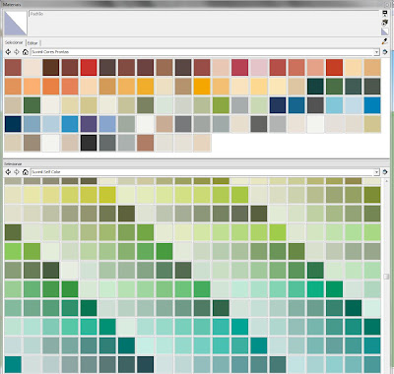Select the raspberry crimson swatch in Cores Prontas
This screenshot has height=374, width=394.
point(240,68)
